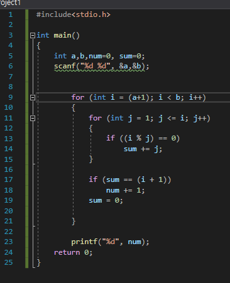This screenshot has height=283, width=230.
Task: Click line number 9 in gutter
Action: [11, 97]
